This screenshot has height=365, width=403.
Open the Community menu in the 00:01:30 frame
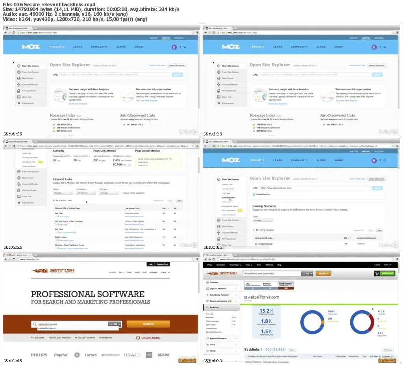[x=299, y=47]
